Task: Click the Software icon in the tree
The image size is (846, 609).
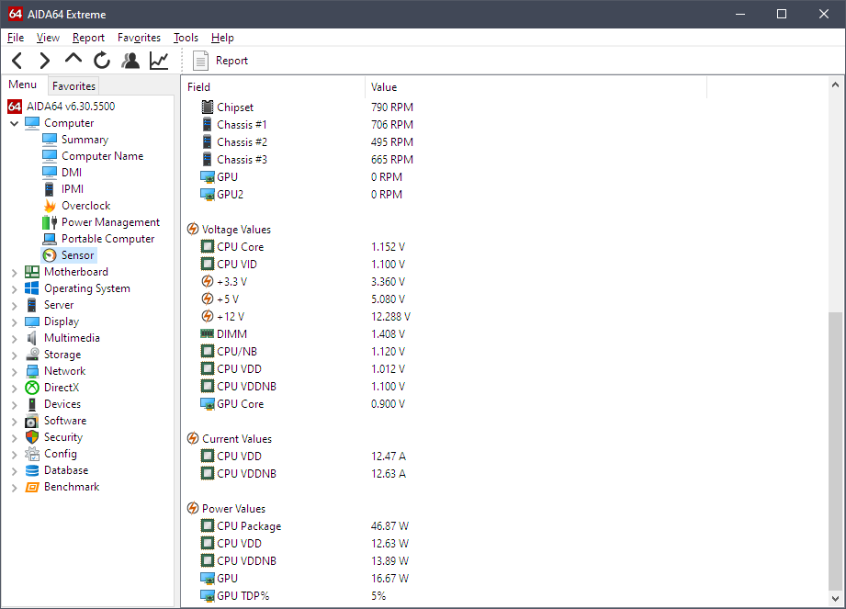Action: (x=32, y=421)
